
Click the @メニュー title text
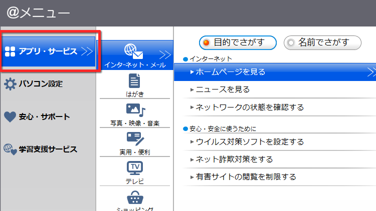[x=39, y=12]
